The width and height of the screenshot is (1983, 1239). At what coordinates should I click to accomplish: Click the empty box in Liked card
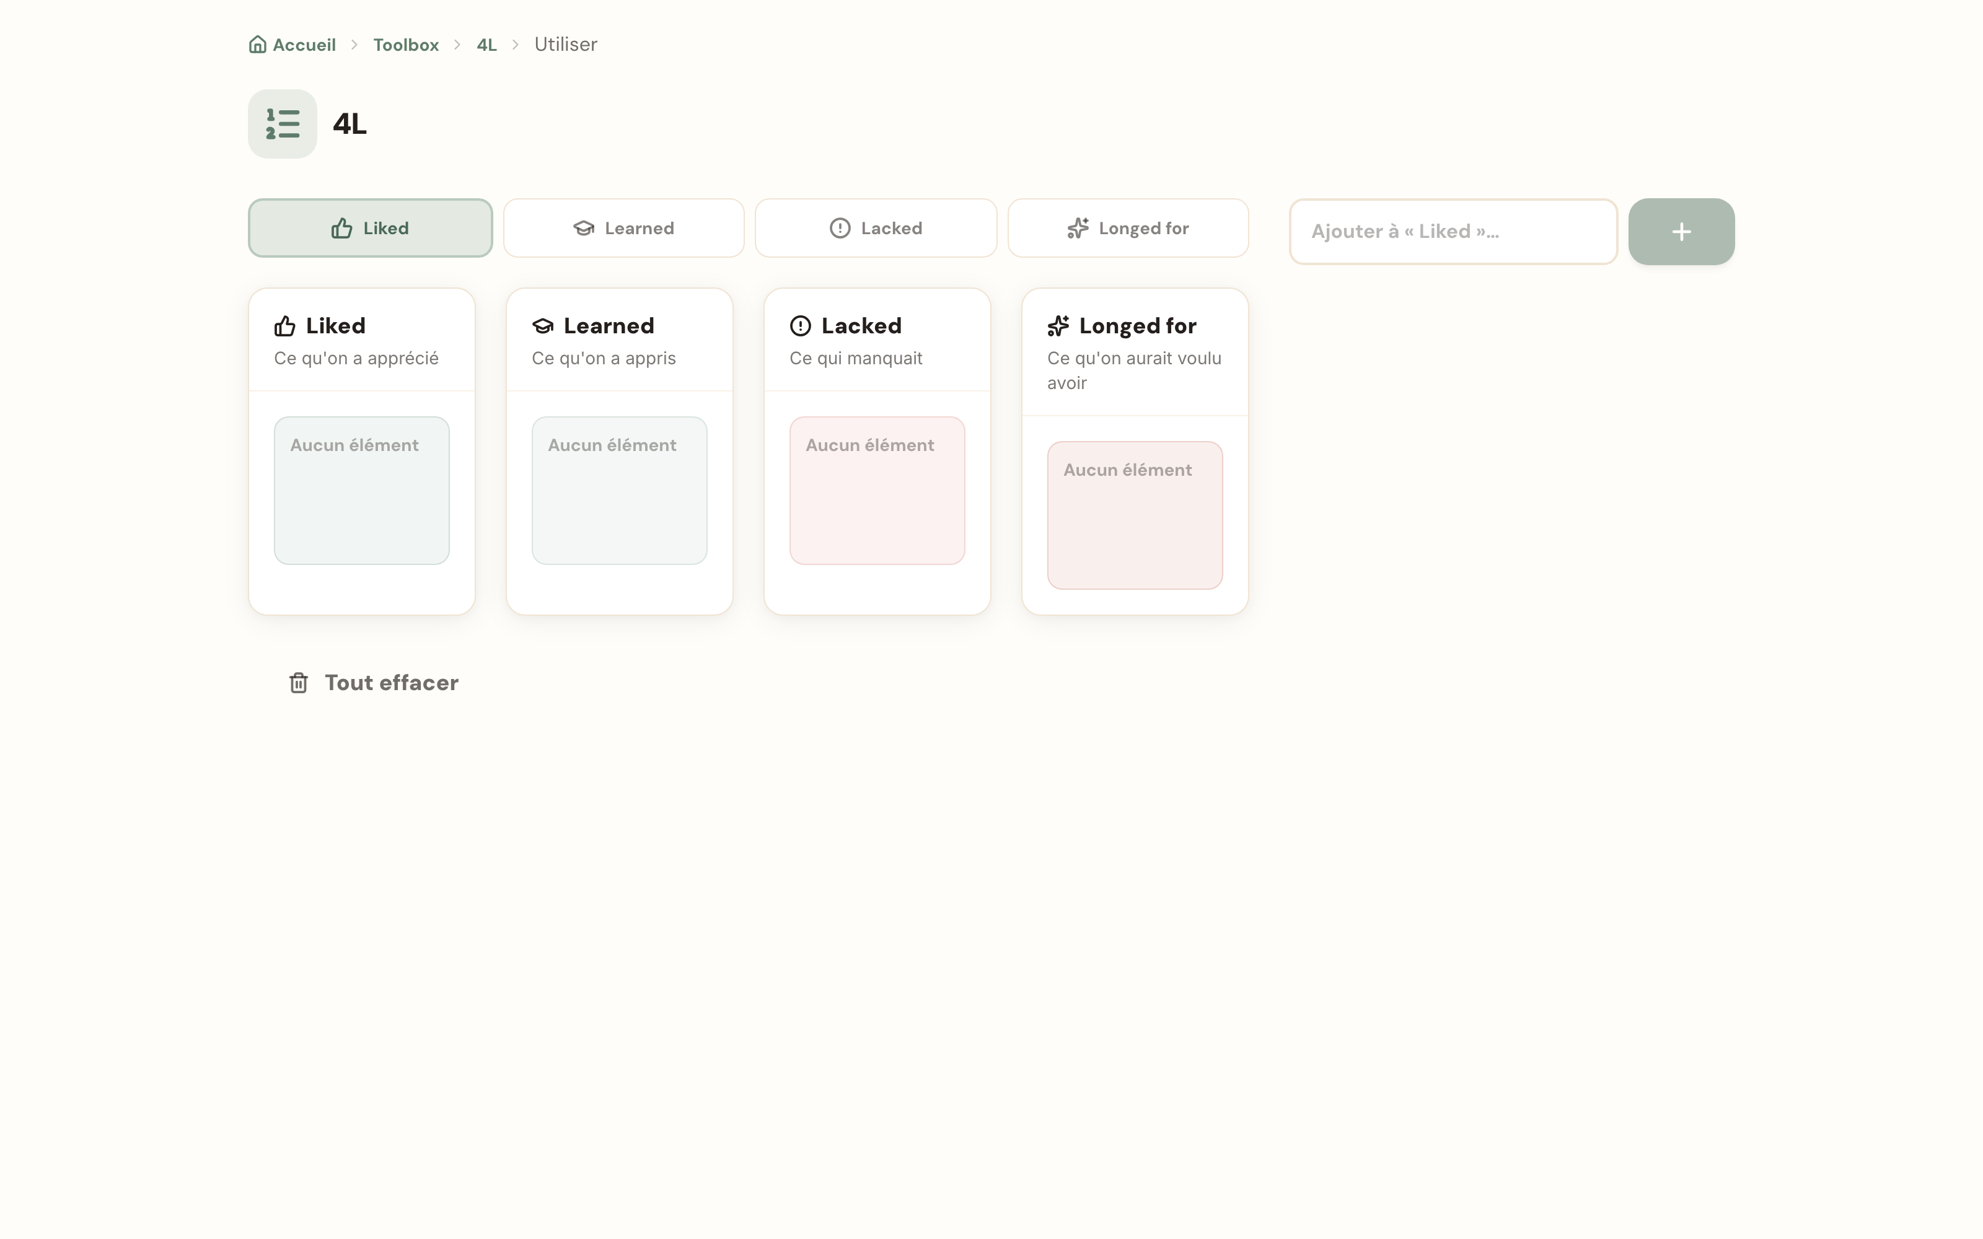click(361, 491)
